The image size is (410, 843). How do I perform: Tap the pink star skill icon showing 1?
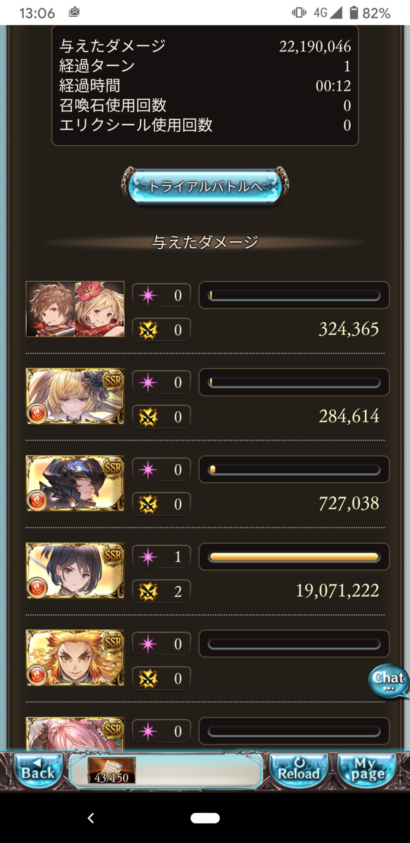coord(148,557)
